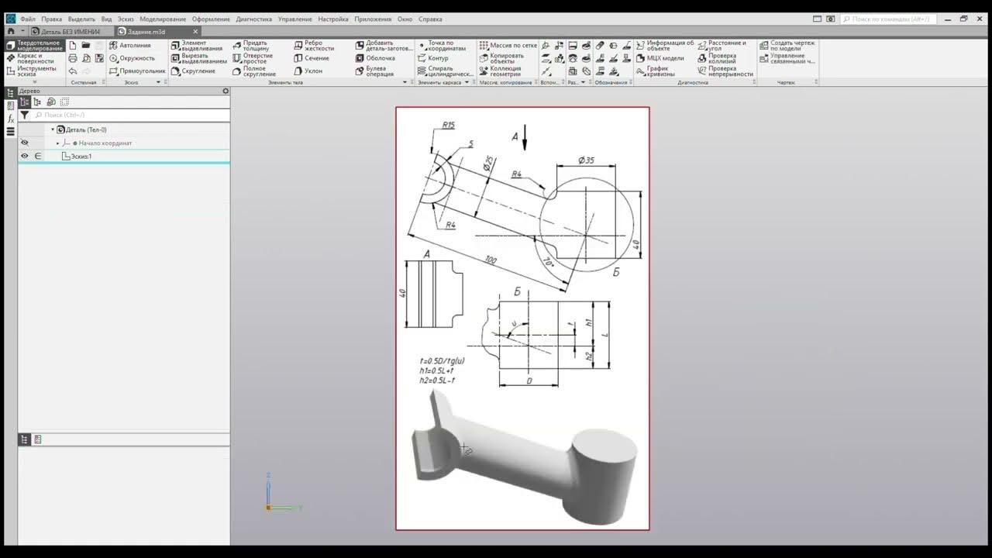
Task: Click the tree search field
Action: (x=130, y=115)
